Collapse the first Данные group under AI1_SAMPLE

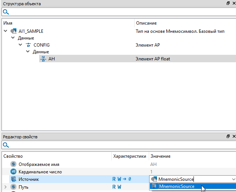(x=13, y=38)
